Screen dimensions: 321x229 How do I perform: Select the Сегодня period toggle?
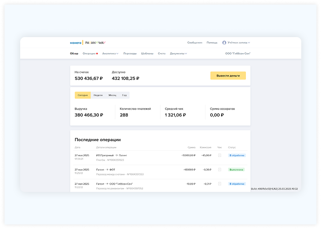pos(83,95)
